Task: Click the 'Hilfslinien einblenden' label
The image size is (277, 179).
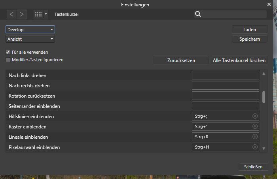Action: 31,117
